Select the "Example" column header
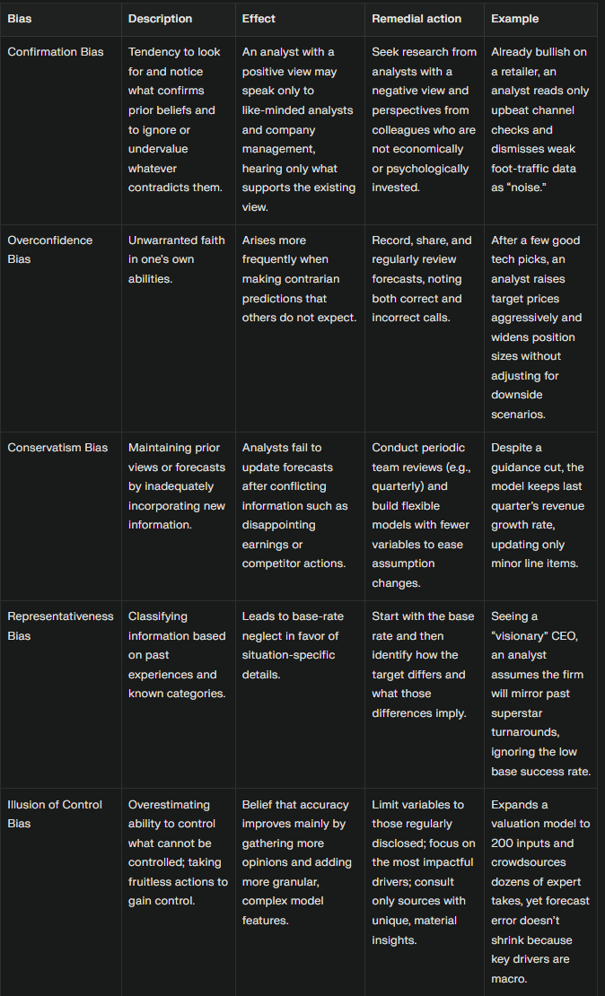 click(x=515, y=18)
